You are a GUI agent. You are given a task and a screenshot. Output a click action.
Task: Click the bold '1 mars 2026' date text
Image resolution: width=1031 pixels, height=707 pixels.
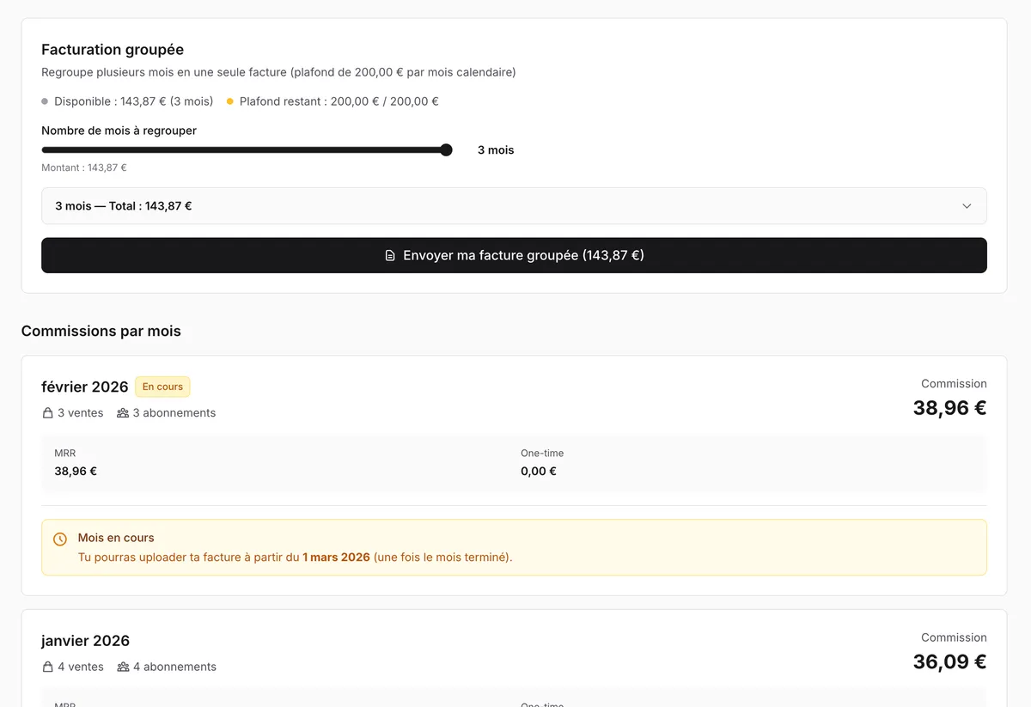pos(336,558)
